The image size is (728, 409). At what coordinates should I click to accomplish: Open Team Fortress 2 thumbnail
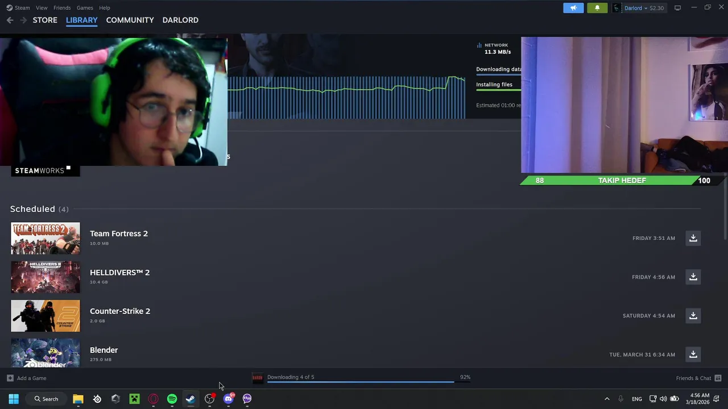pos(45,238)
